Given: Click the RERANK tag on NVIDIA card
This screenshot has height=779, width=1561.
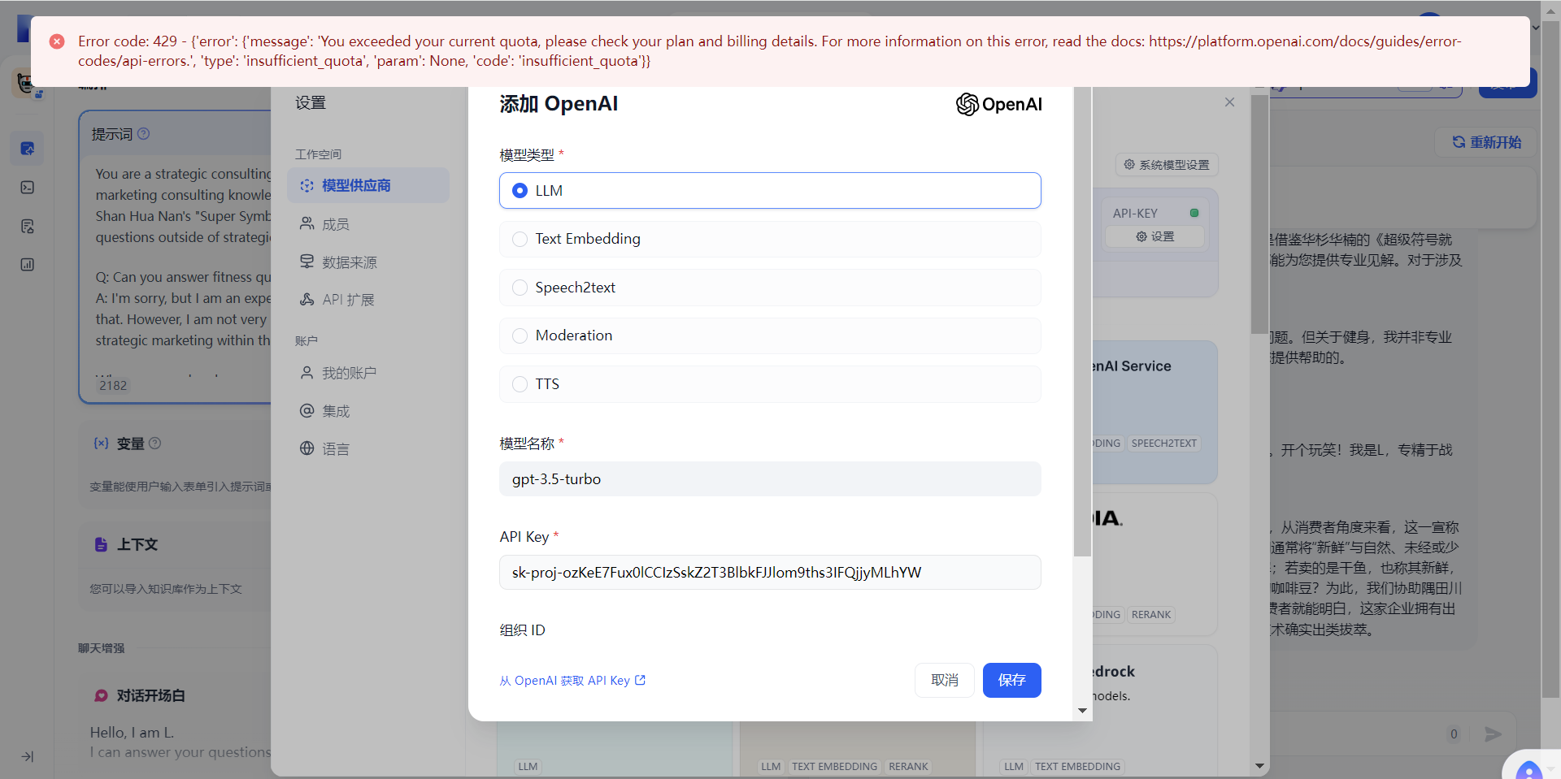Looking at the screenshot, I should [x=1151, y=615].
